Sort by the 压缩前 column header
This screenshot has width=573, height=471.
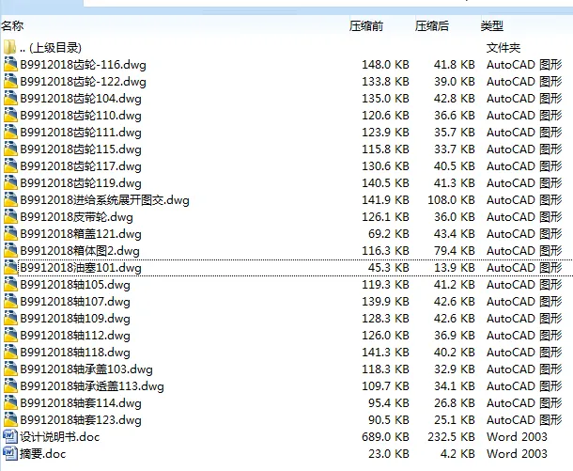click(366, 26)
